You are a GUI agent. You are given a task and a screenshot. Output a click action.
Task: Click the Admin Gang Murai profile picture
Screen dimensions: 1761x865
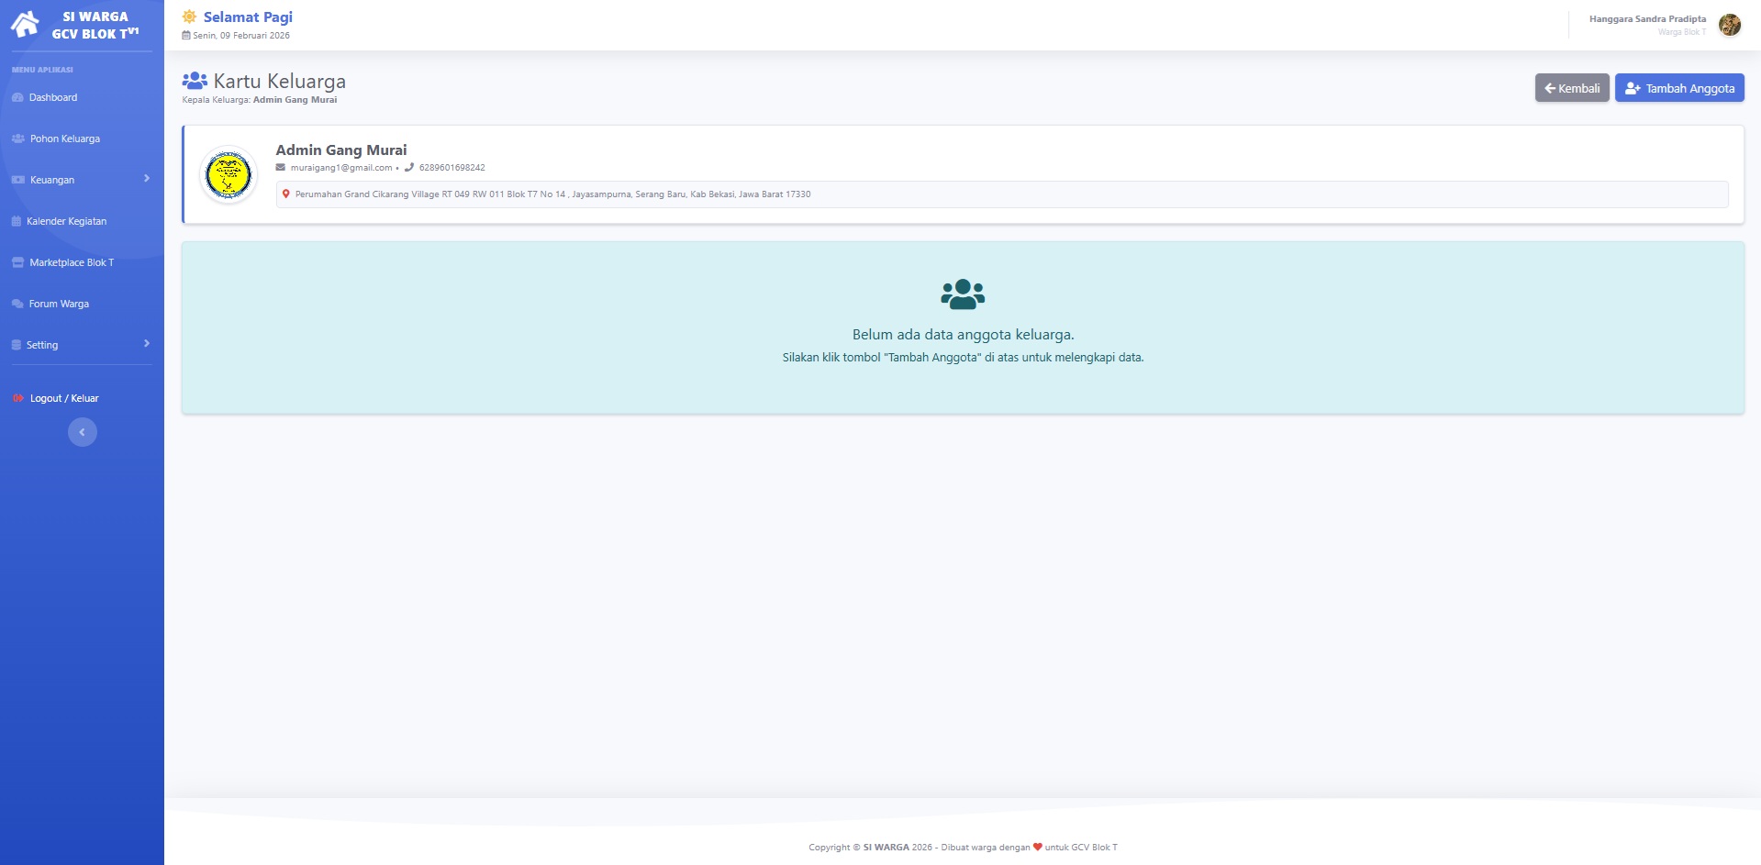[228, 174]
